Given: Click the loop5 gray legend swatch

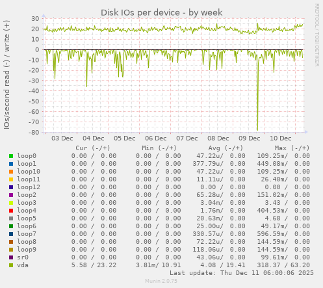Looking at the screenshot, I should click(x=11, y=218).
